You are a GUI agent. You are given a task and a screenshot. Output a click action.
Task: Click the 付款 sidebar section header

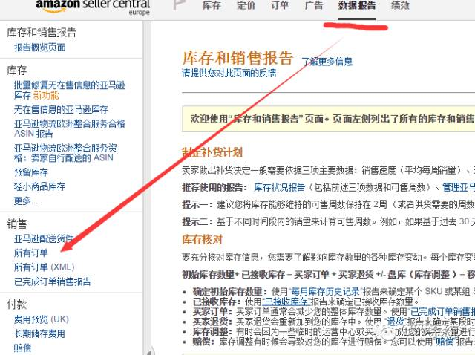17,304
